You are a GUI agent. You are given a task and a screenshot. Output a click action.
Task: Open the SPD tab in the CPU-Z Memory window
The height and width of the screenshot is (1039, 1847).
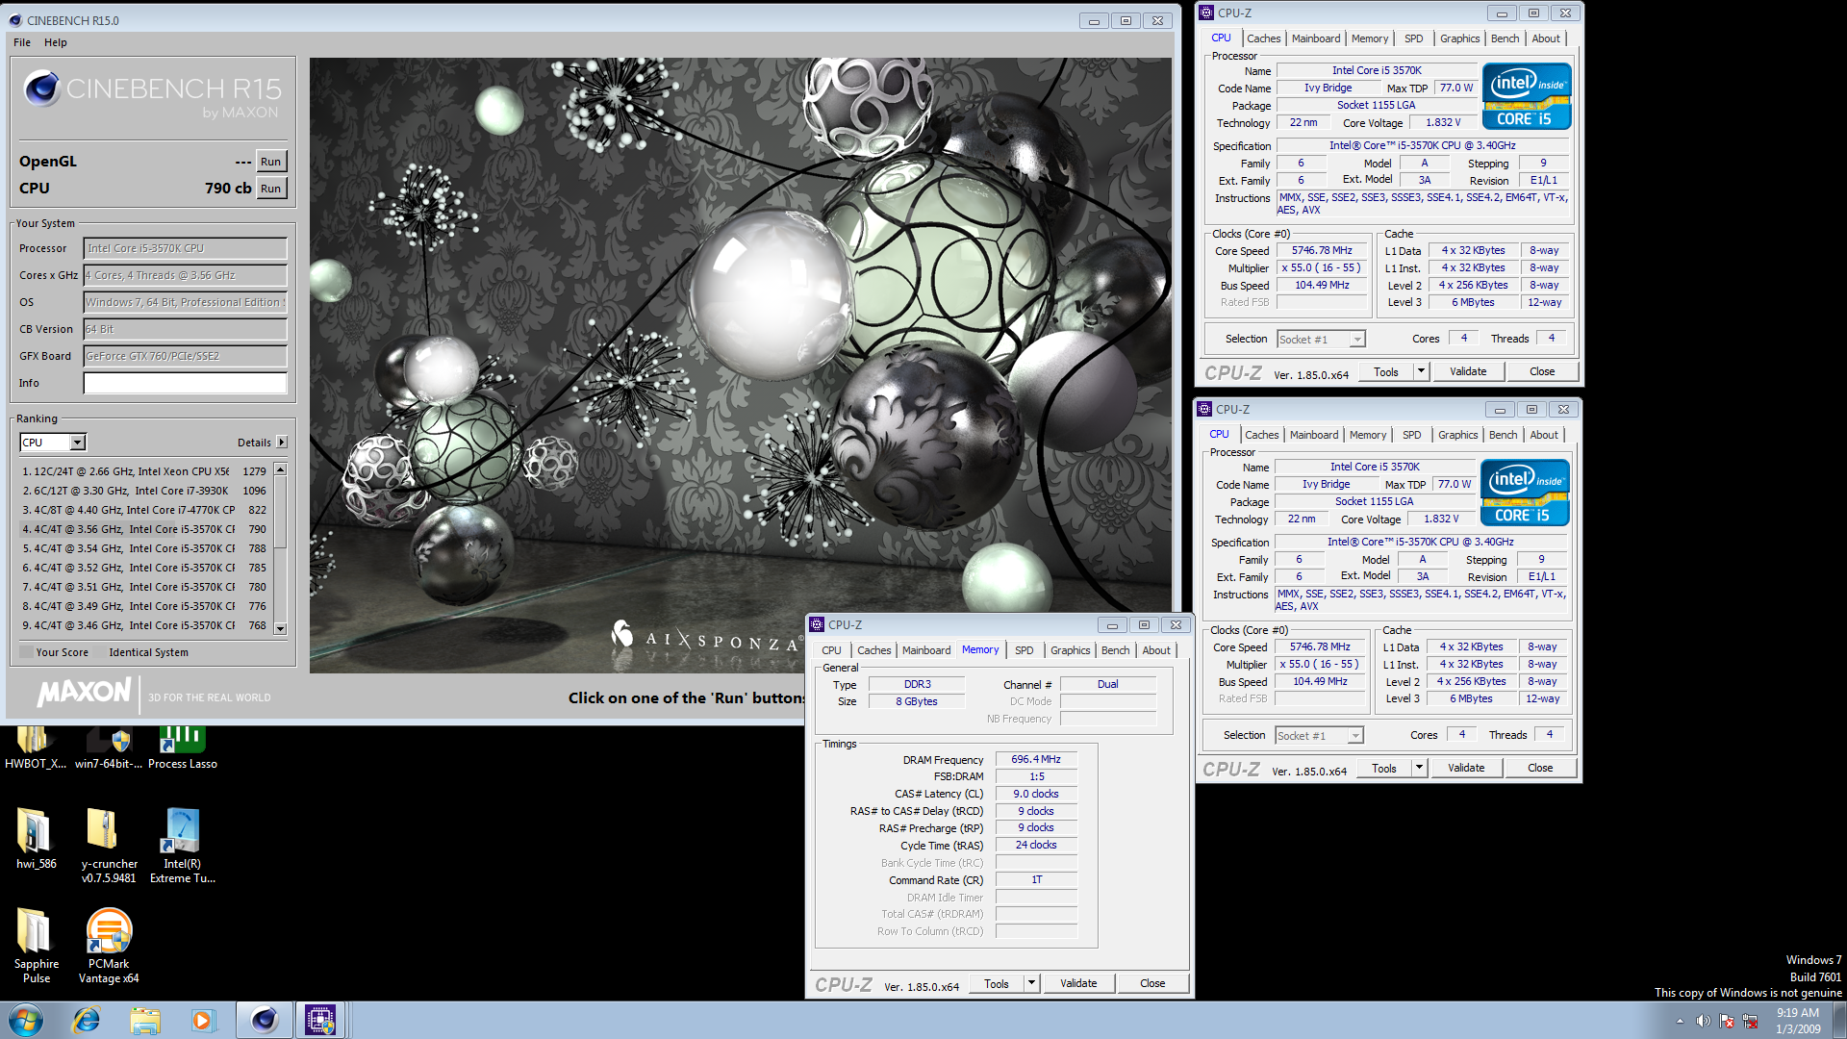pos(1025,650)
